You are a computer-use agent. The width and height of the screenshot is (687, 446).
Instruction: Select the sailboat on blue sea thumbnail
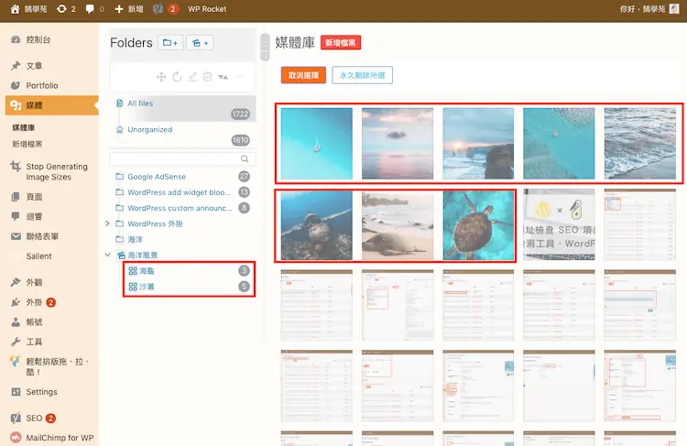[x=316, y=144]
